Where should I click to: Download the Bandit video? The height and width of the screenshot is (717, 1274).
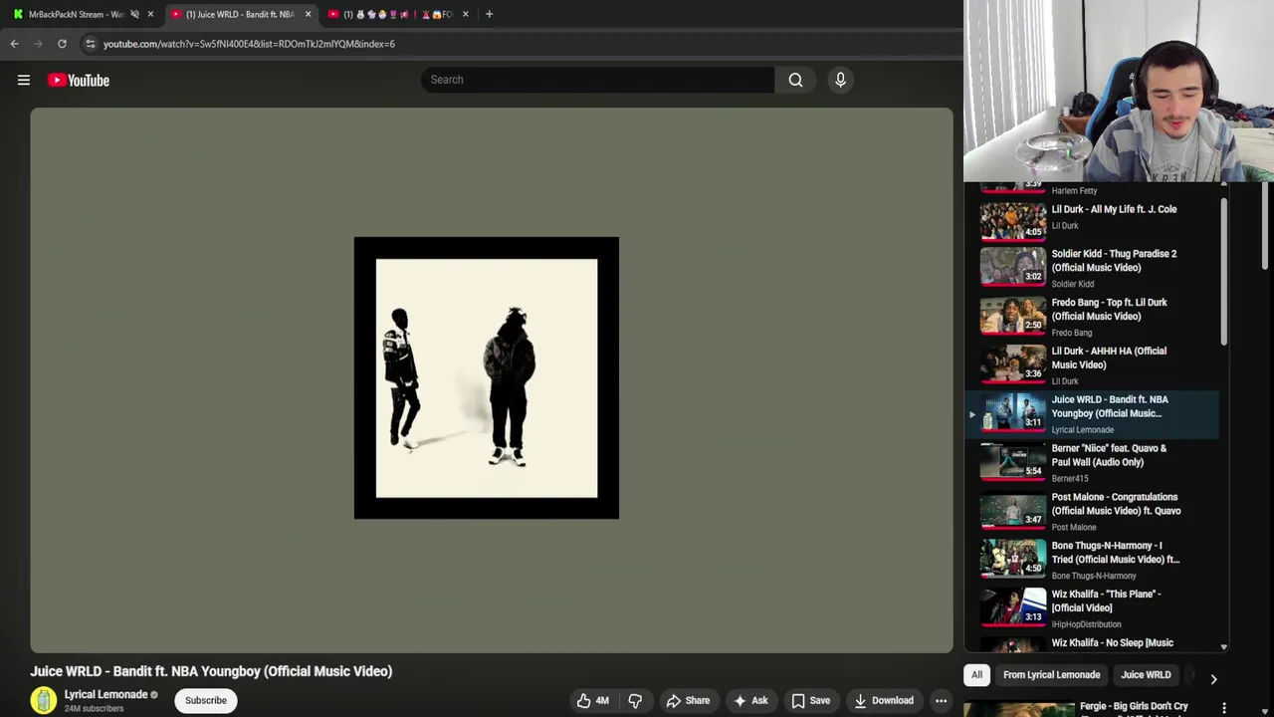[x=884, y=701]
